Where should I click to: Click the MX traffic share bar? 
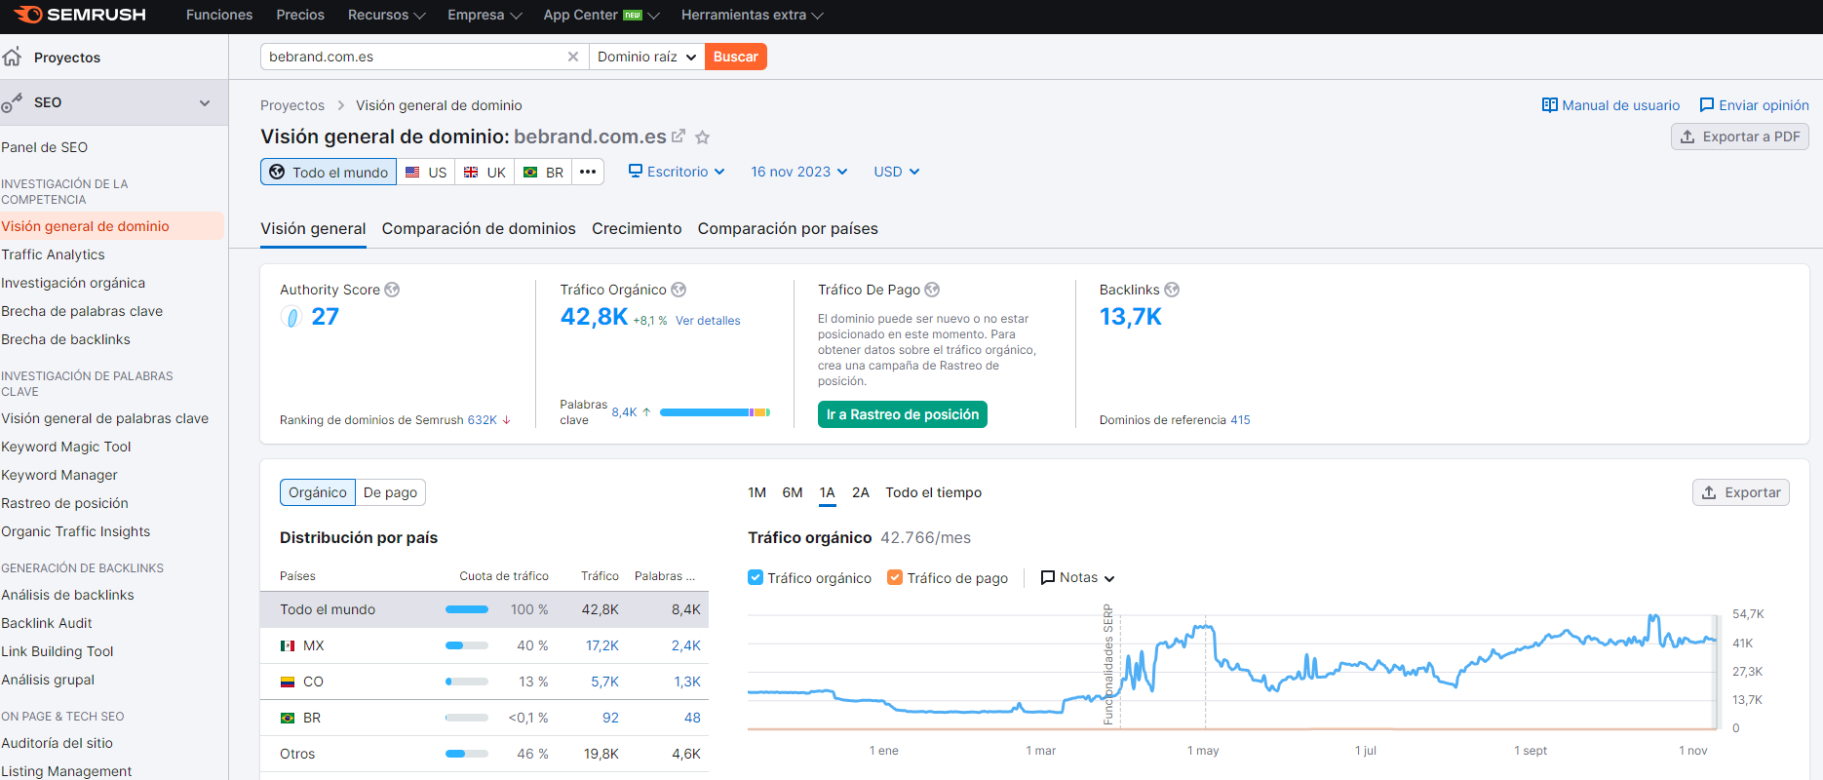(467, 645)
